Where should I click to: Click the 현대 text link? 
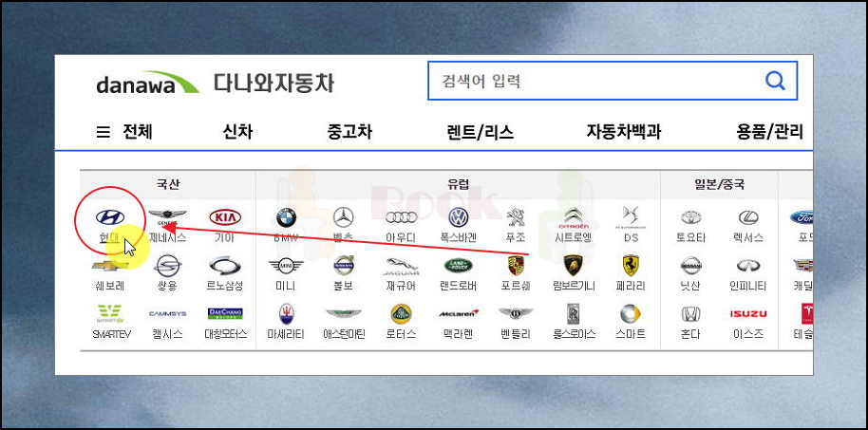tap(109, 238)
